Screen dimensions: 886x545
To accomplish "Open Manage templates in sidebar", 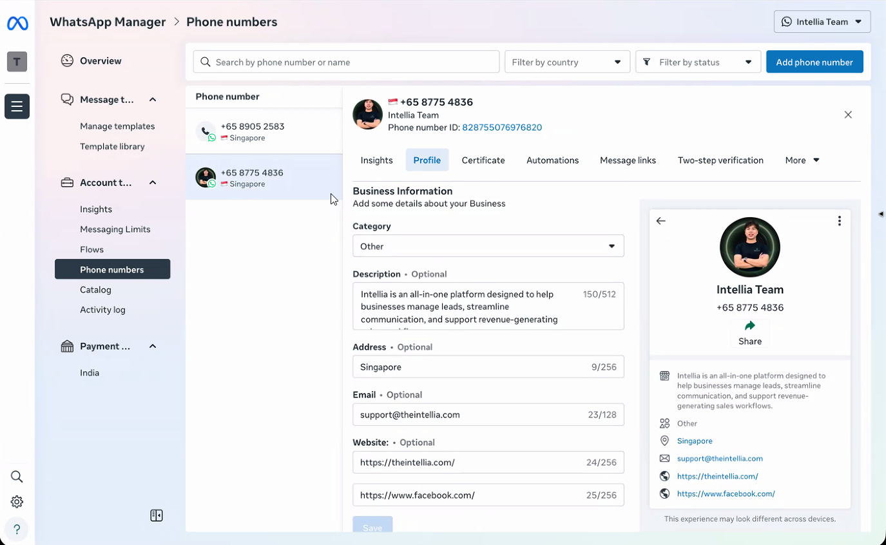I will point(117,126).
